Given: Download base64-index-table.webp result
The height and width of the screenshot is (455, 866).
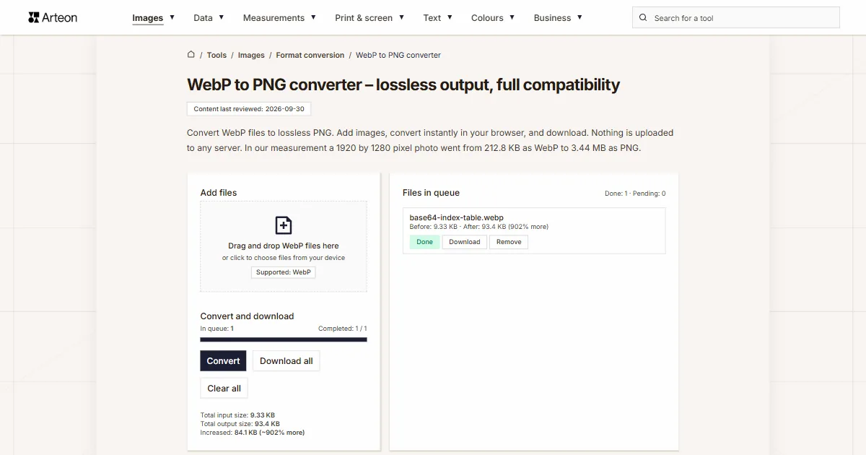Looking at the screenshot, I should 465,242.
